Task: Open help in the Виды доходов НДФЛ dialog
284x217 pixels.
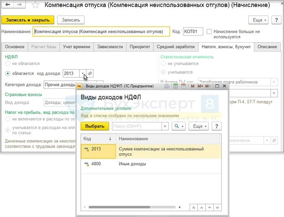Action: [x=217, y=126]
